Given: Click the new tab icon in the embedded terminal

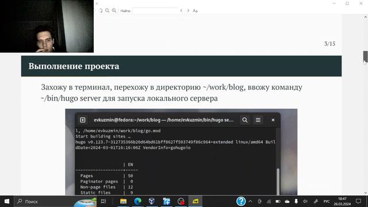Looking at the screenshot, I should [83, 120].
